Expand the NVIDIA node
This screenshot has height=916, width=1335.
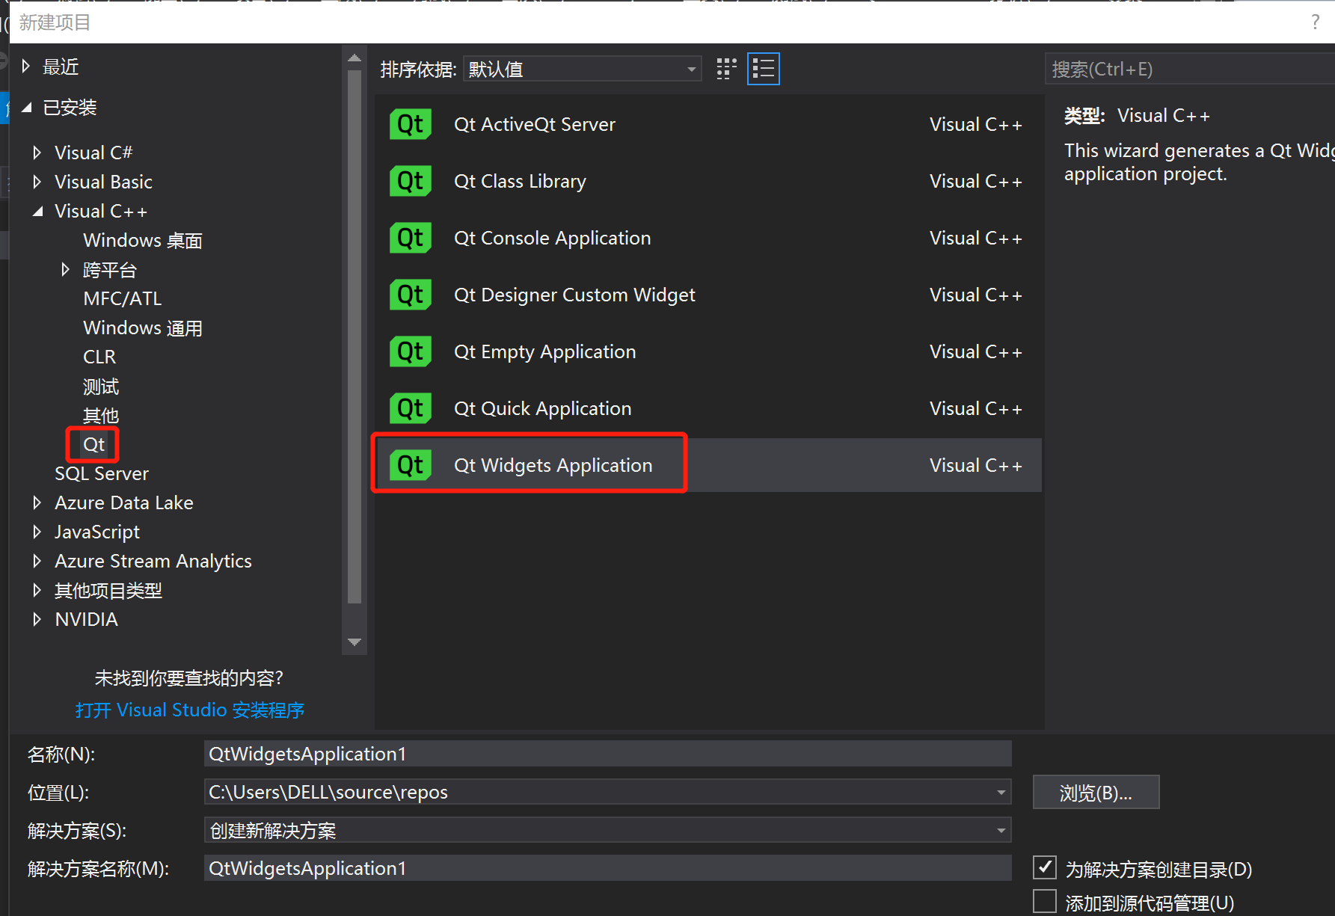click(x=37, y=619)
